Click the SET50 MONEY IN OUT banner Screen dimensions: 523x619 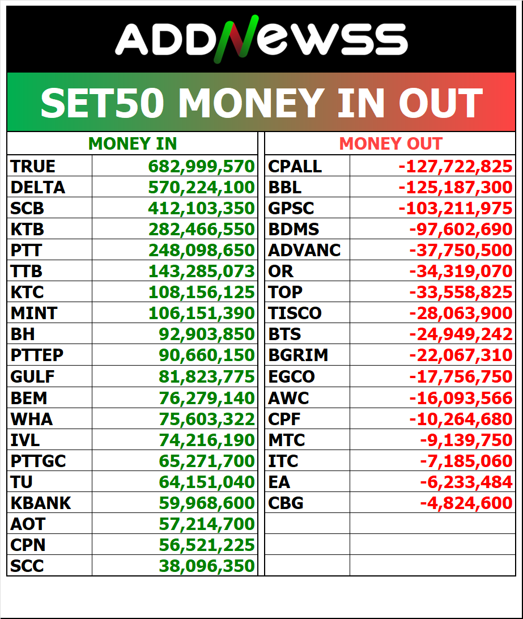261,103
